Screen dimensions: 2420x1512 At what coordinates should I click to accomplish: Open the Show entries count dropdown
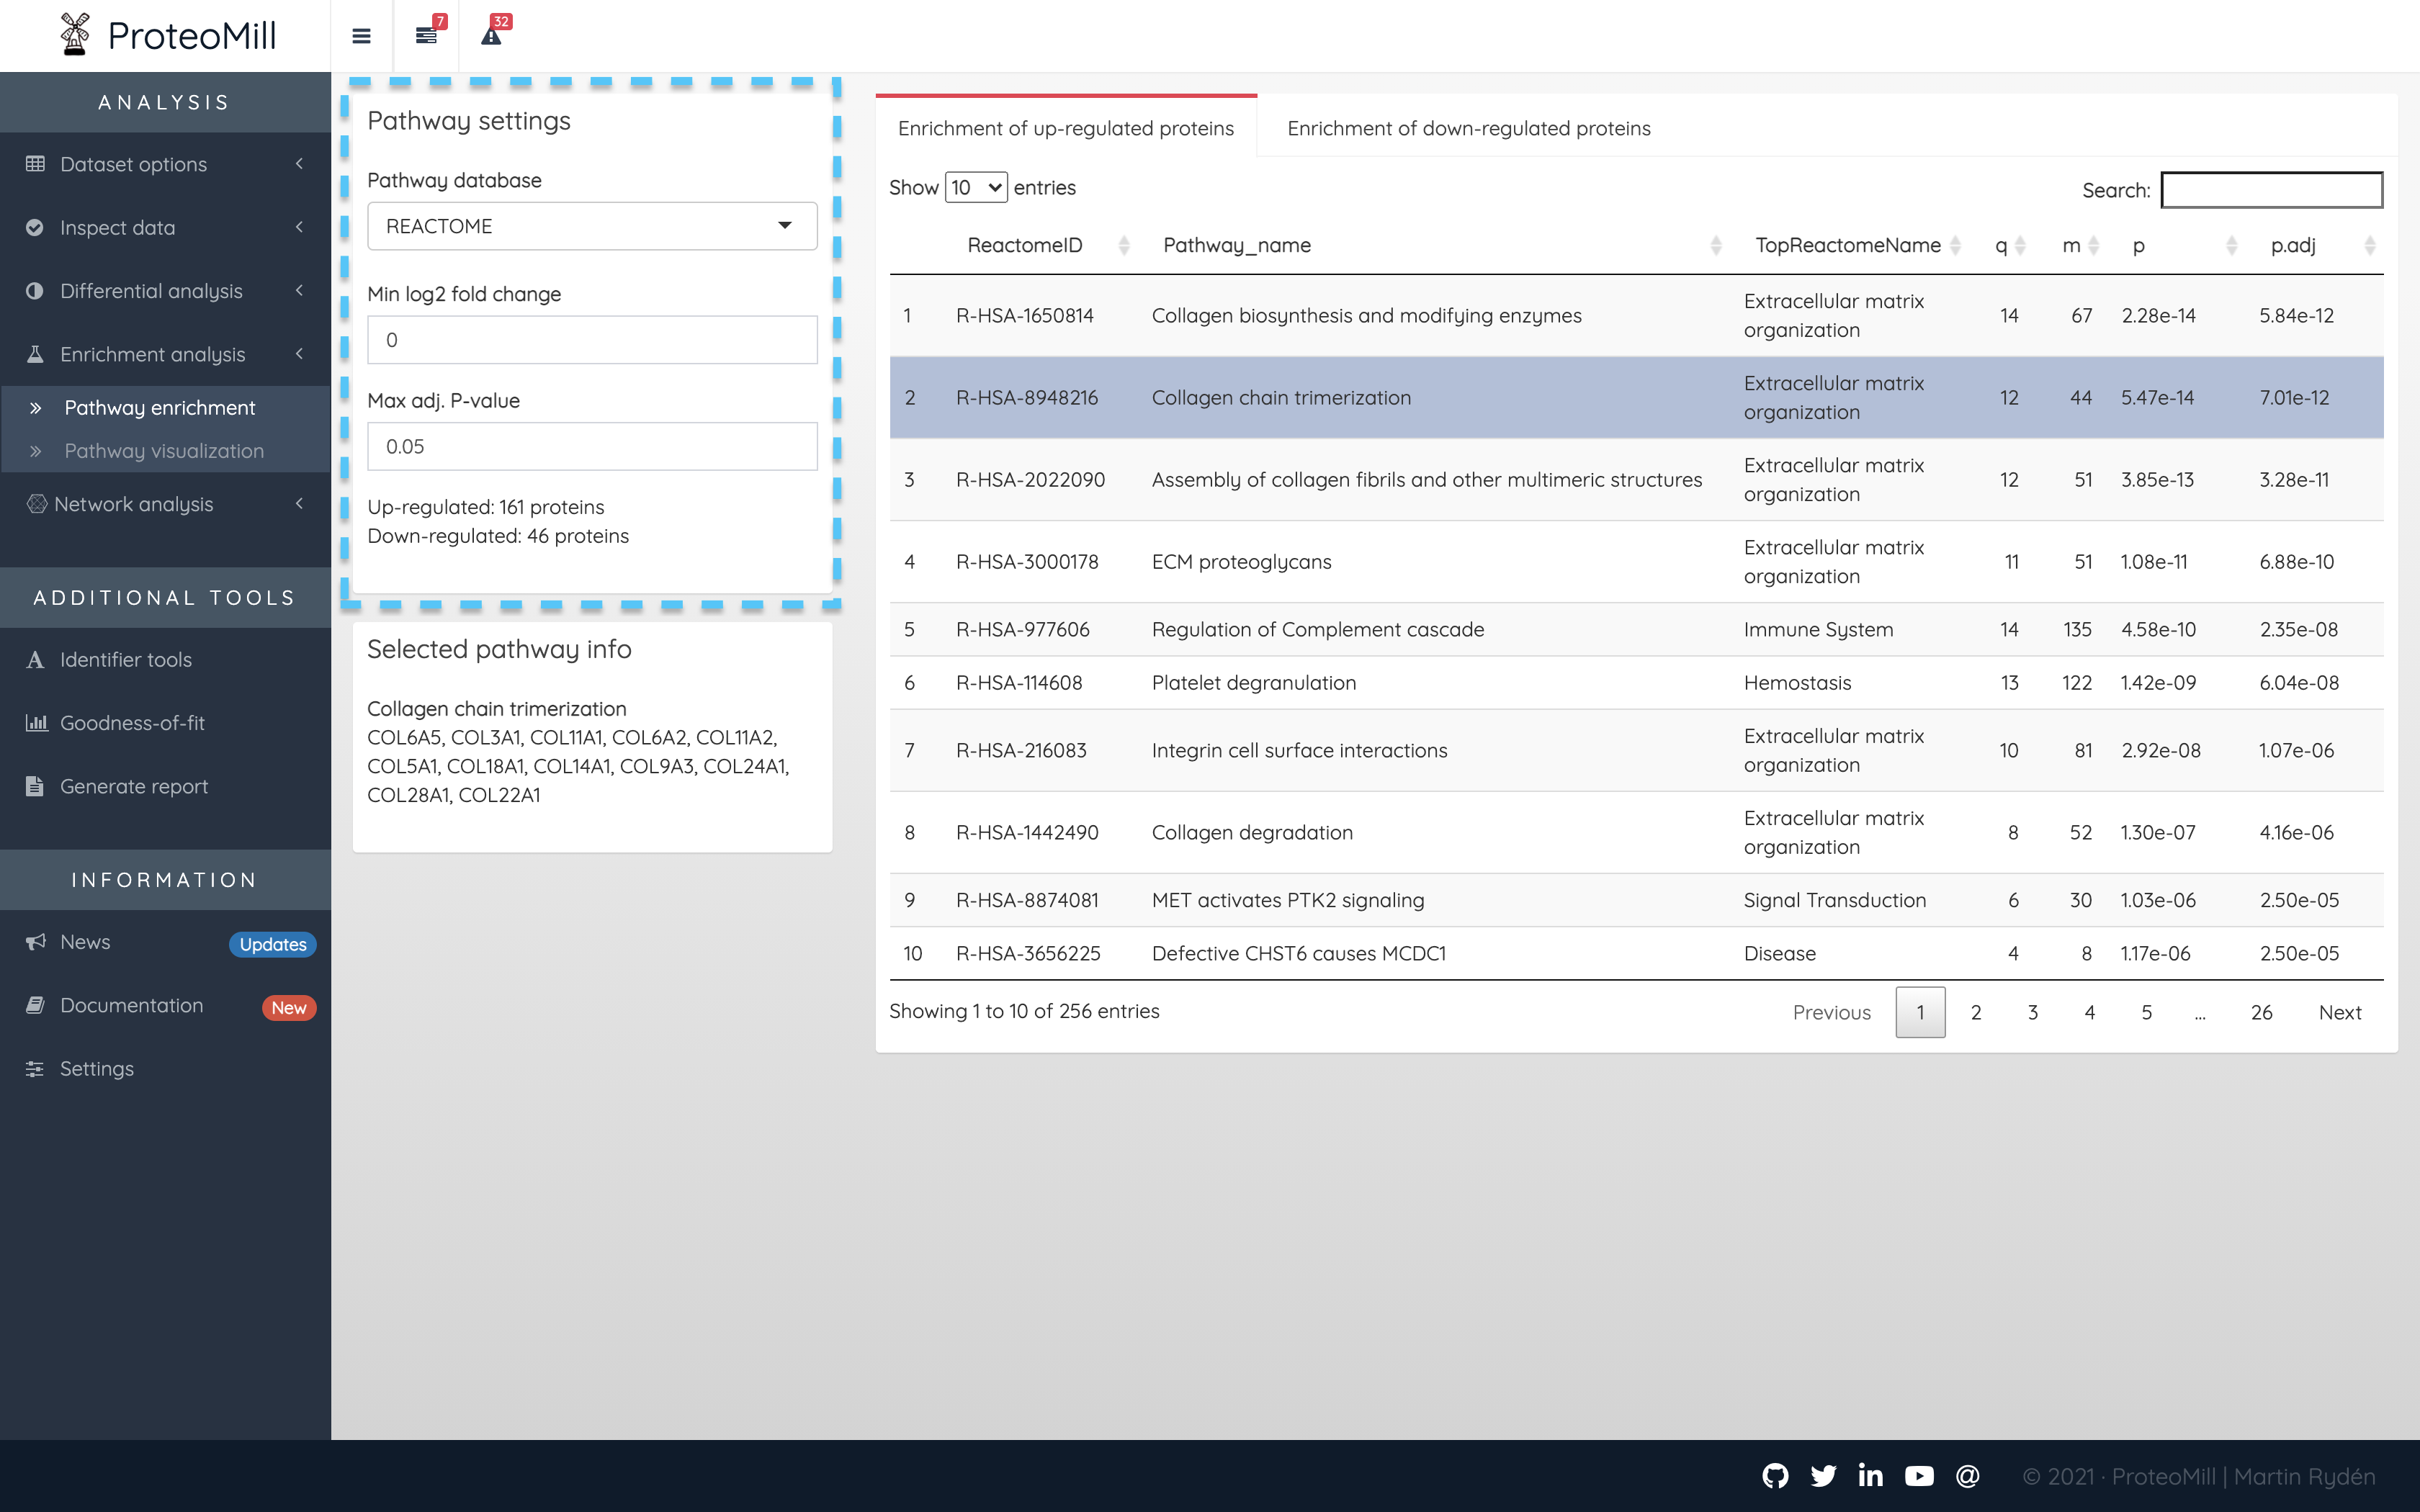(975, 188)
